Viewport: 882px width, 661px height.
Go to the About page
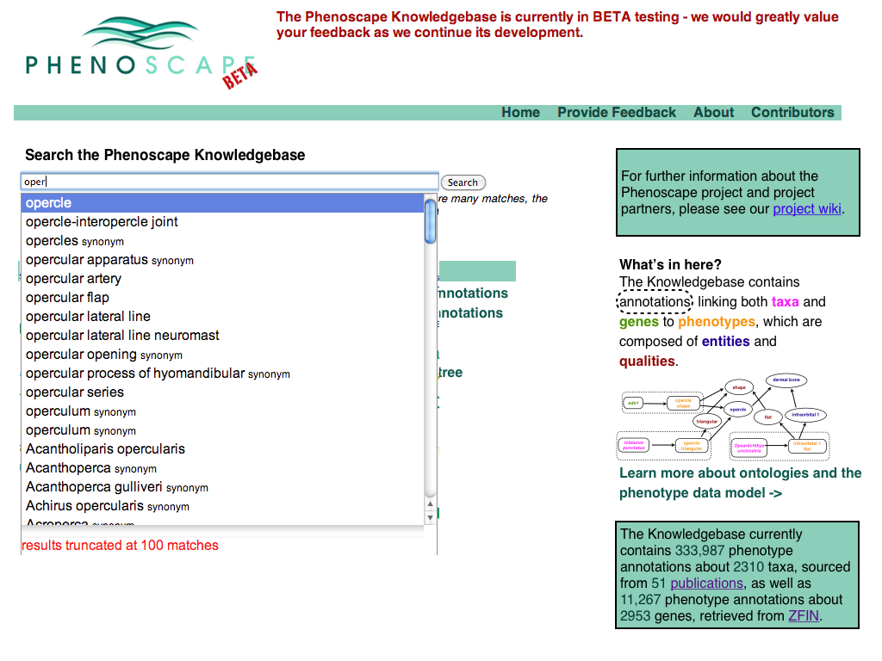713,113
